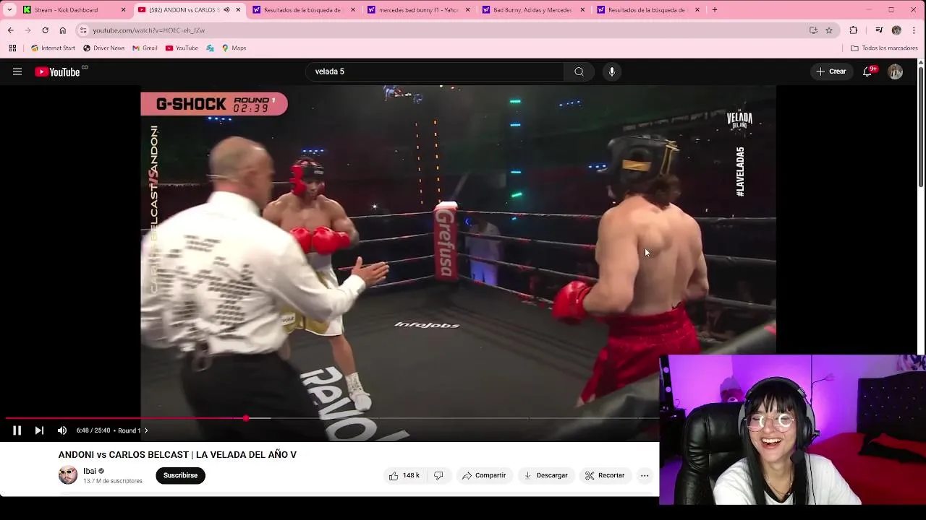Skip to the next video

39,430
